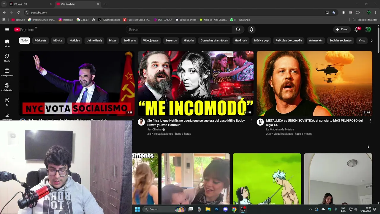Select the Videojuegos filter chip
The width and height of the screenshot is (380, 214).
(x=151, y=40)
